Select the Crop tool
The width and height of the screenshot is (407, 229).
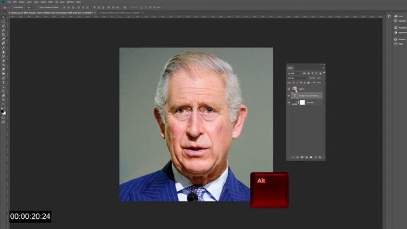point(3,34)
